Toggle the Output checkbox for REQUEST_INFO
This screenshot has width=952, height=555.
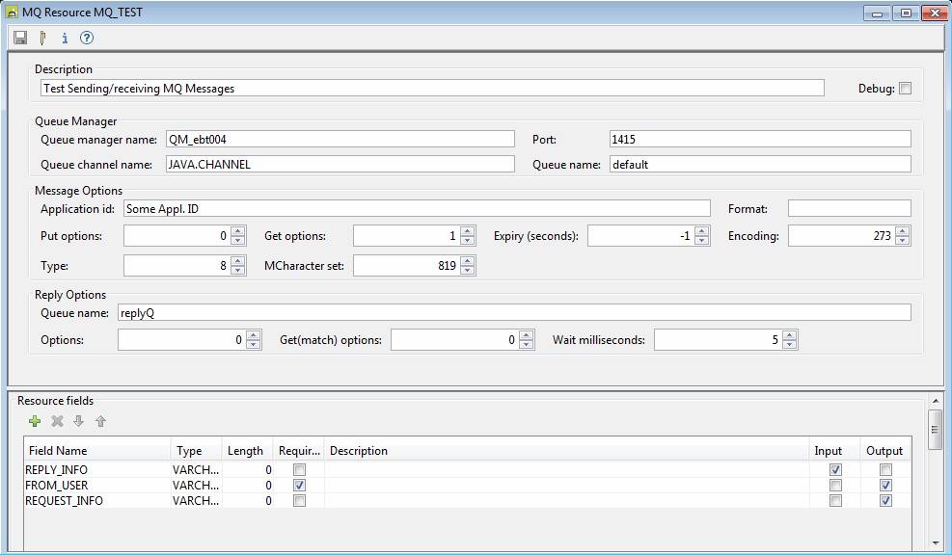pyautogui.click(x=885, y=501)
